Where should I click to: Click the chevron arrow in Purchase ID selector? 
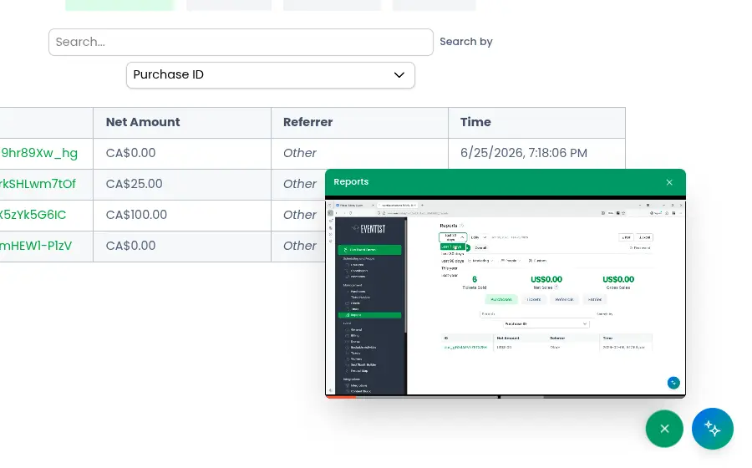(399, 75)
